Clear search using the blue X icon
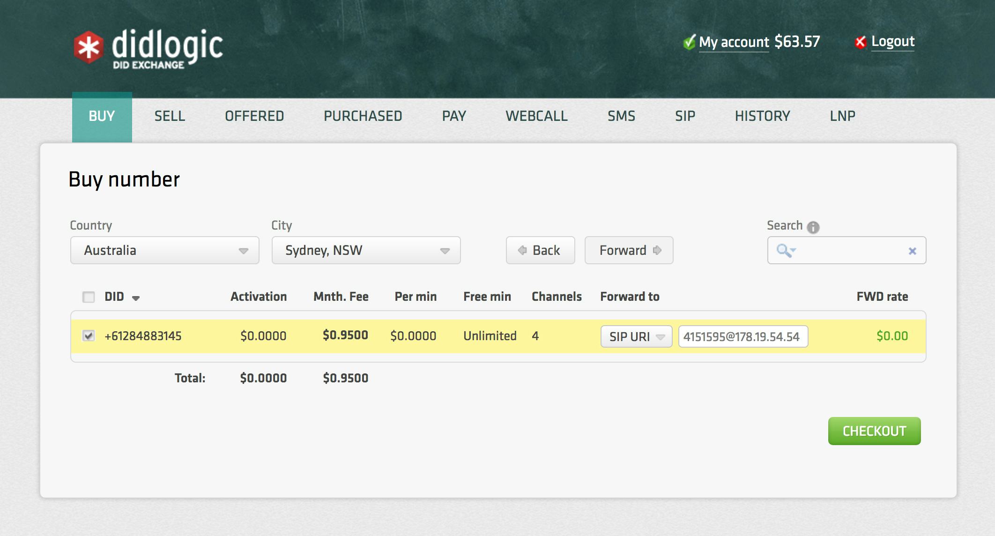Screen dimensions: 995x536 (912, 251)
